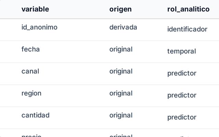Image resolution: width=219 pixels, height=137 pixels.
Task: Click the 'origen' column header
Action: tap(120, 9)
